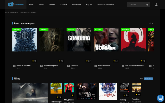Click the 2019 year under Black Summer
Screen dimensions: 165x103
100,68
